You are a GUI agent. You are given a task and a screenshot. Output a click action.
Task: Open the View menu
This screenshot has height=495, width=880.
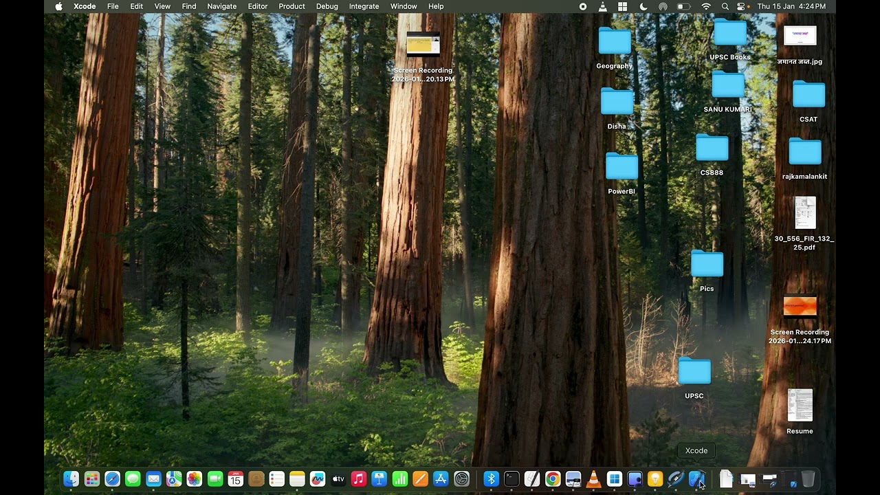(x=162, y=6)
